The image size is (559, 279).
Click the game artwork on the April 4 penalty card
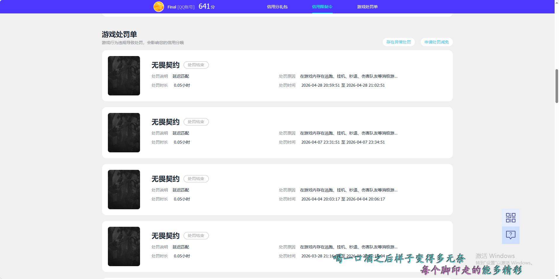[124, 189]
